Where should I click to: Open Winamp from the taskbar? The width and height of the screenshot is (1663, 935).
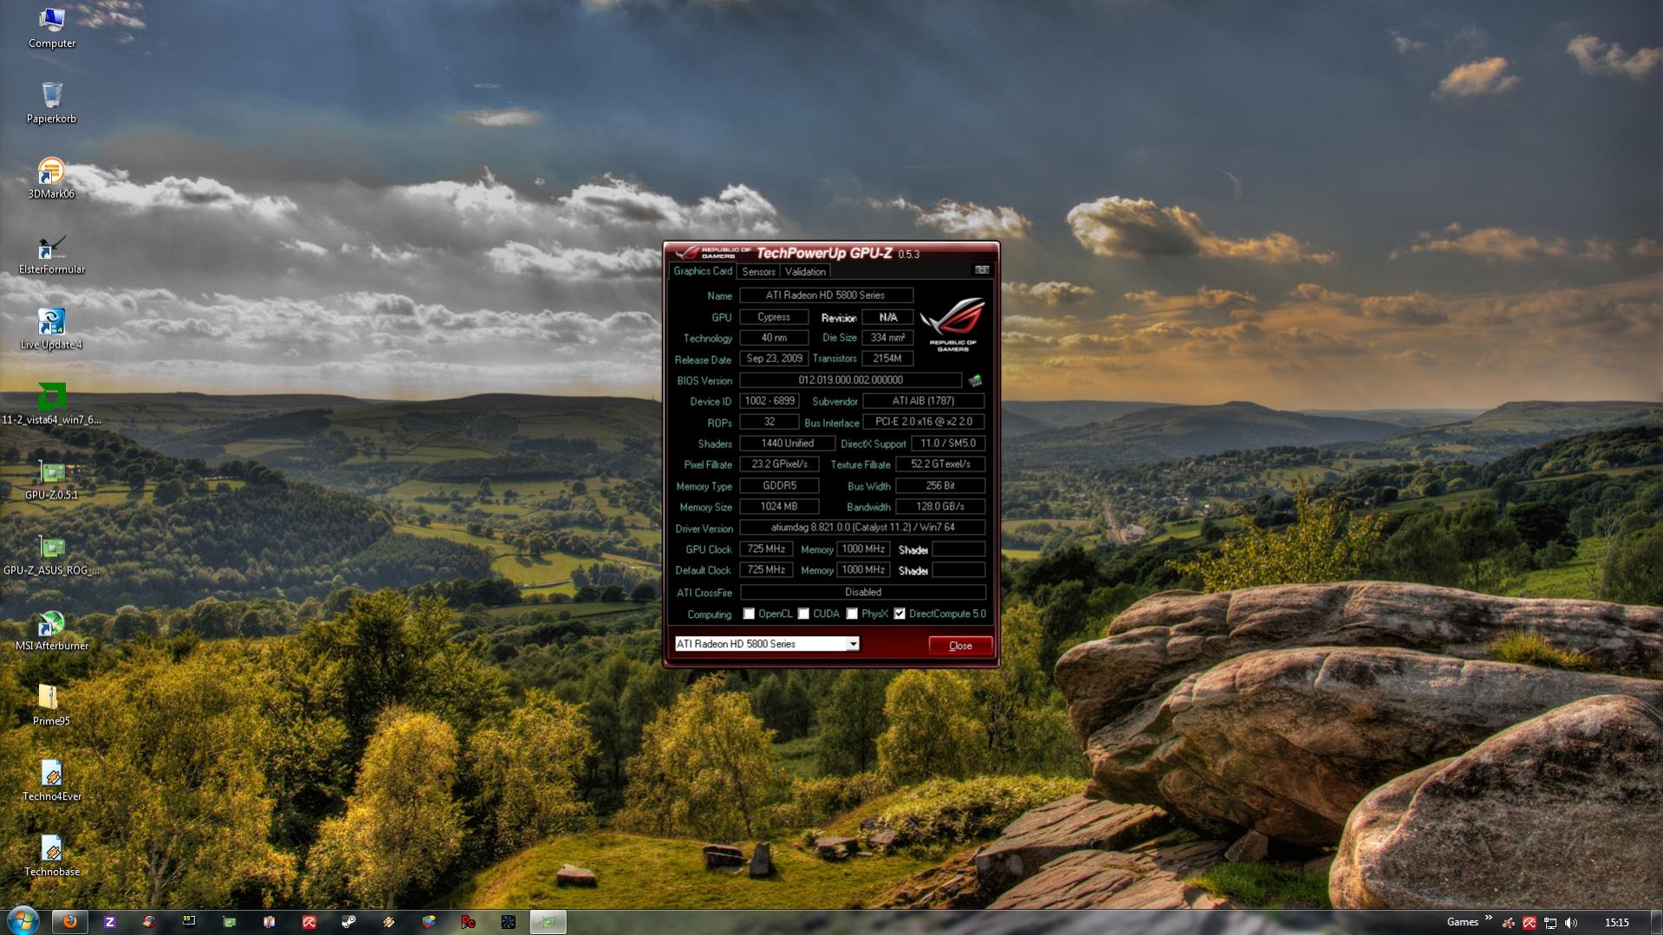[x=388, y=922]
